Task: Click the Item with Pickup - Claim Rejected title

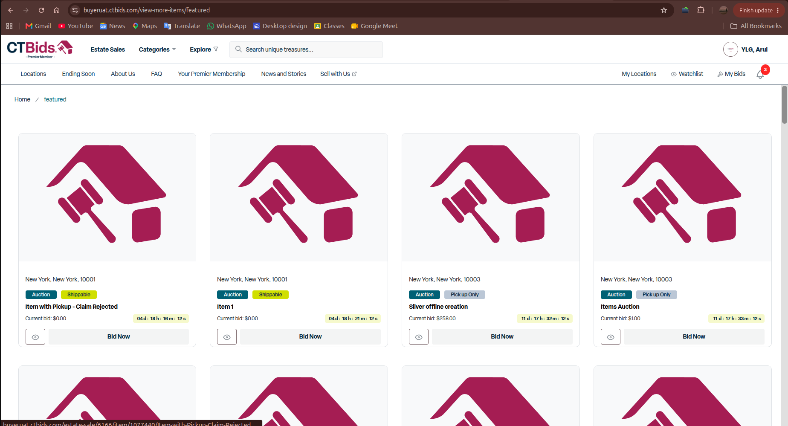Action: pos(71,307)
